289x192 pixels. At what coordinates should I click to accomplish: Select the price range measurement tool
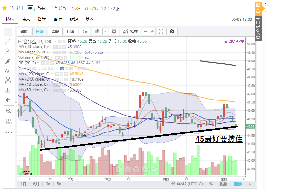(8, 90)
